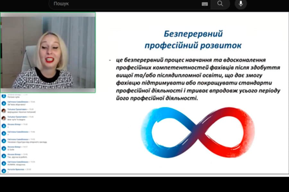Viewport: 289px width, 192px height.
Task: Click the chat message 'Так, зручна в роботі.'
Action: tap(17, 157)
